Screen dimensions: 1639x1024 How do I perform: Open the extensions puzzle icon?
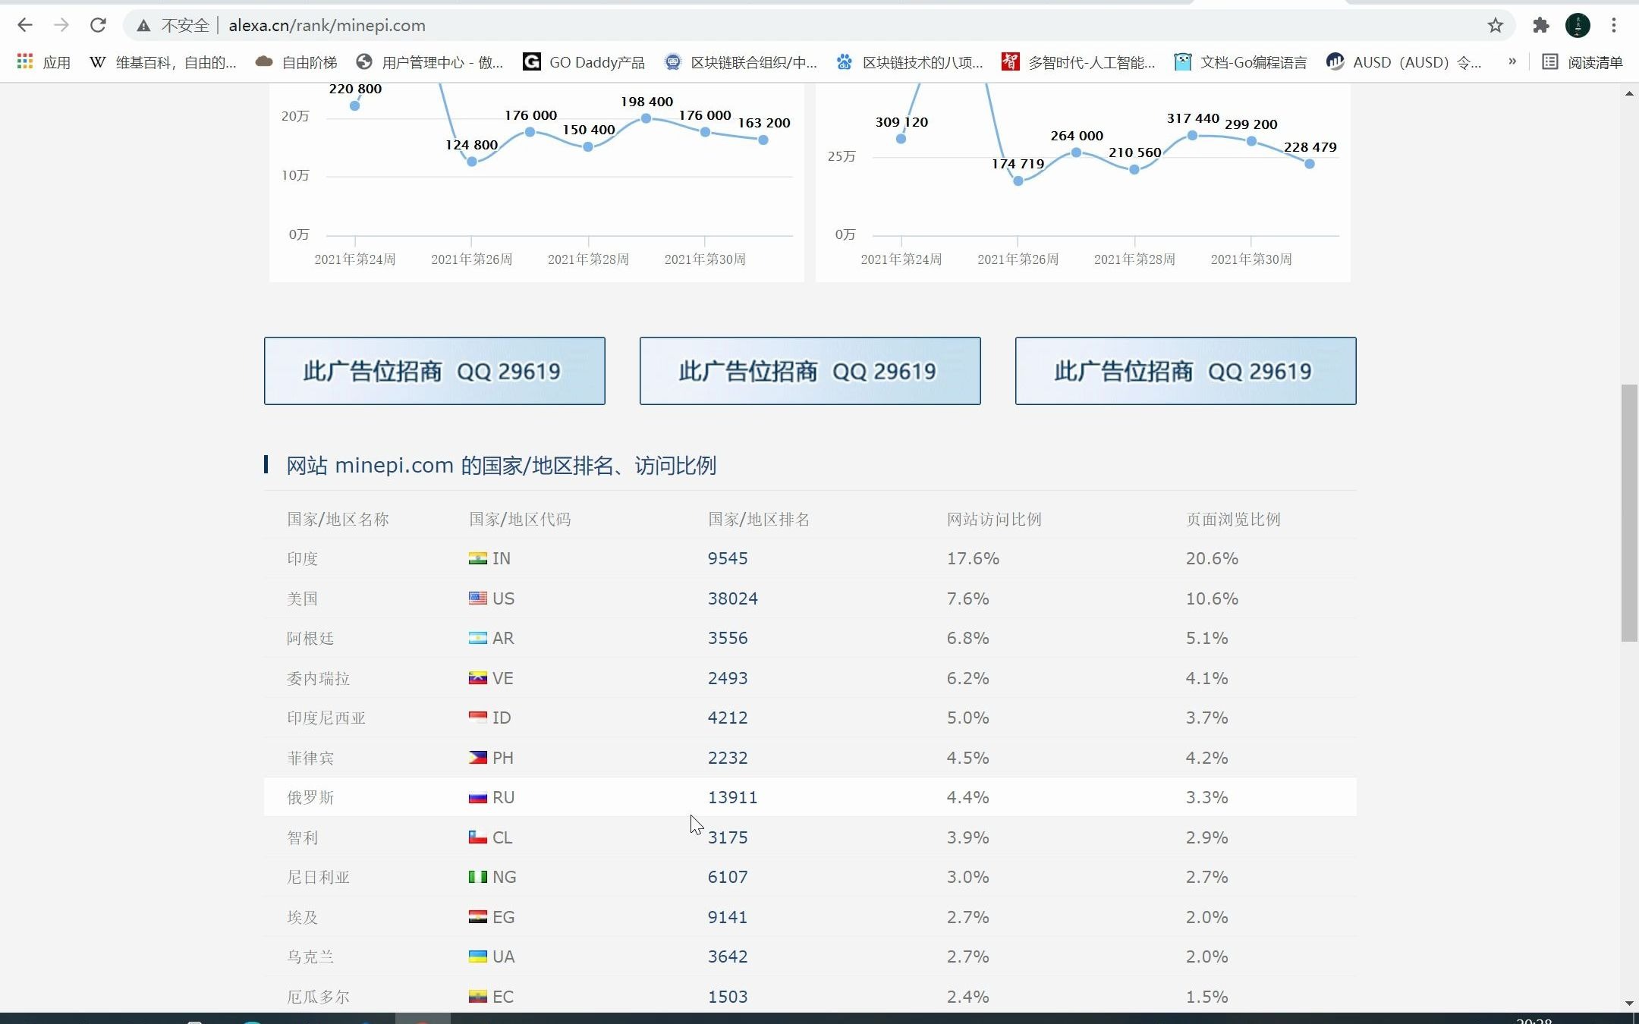coord(1540,26)
